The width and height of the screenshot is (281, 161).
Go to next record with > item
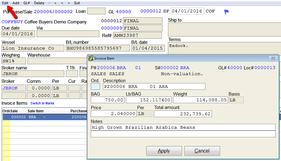(69, 3)
